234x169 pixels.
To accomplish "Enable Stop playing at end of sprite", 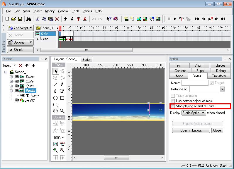I will point(173,106).
